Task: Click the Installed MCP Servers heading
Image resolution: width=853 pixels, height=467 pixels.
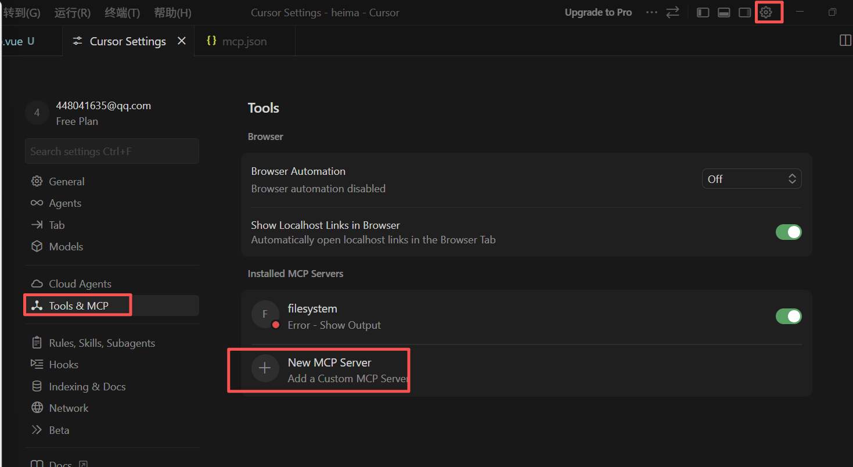Action: pyautogui.click(x=296, y=274)
